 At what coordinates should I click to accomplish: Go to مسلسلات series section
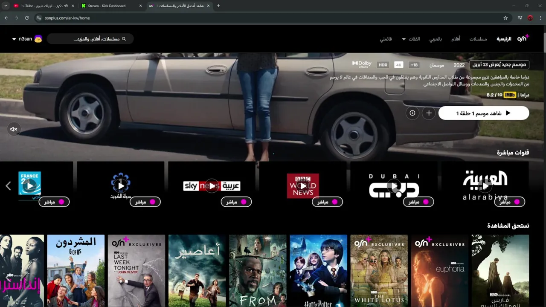pos(478,39)
